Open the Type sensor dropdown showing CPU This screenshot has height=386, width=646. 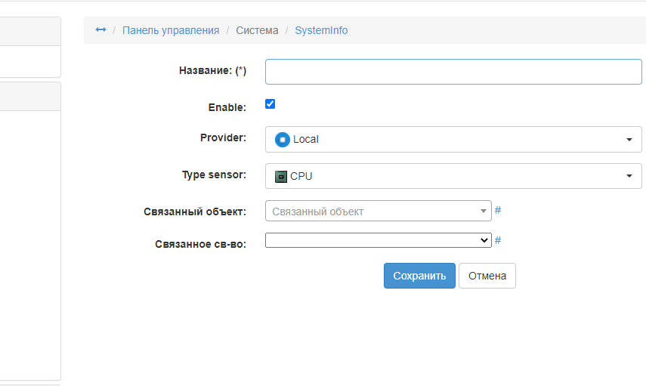[453, 176]
